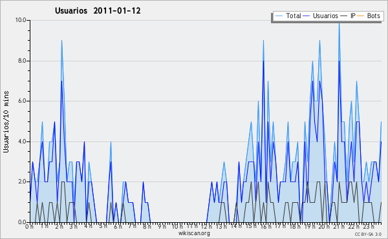
Task: Click the "8 h" x-axis label
Action: (147, 227)
